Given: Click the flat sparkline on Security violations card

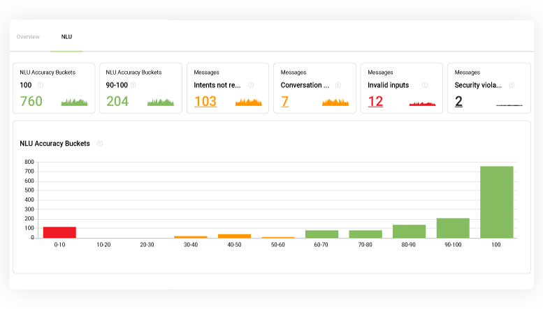Looking at the screenshot, I should pos(509,105).
